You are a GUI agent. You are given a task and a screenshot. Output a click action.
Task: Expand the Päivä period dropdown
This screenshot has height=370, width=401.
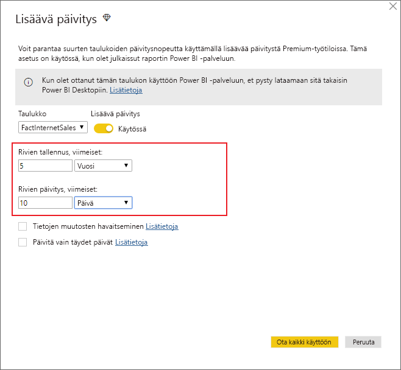pyautogui.click(x=103, y=203)
